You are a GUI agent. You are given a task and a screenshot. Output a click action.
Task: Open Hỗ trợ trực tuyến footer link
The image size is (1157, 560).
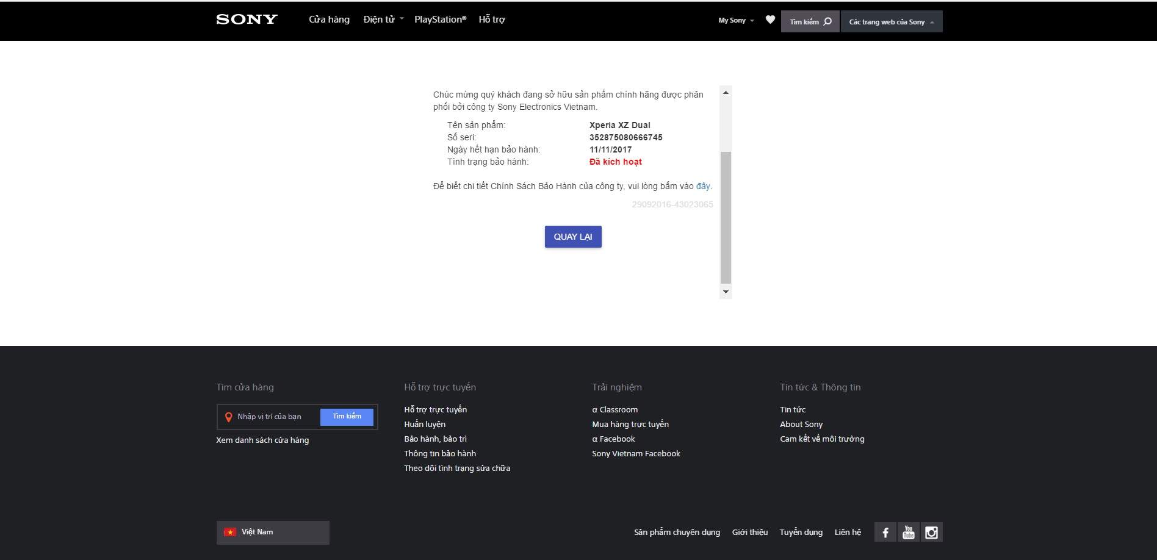coord(435,409)
